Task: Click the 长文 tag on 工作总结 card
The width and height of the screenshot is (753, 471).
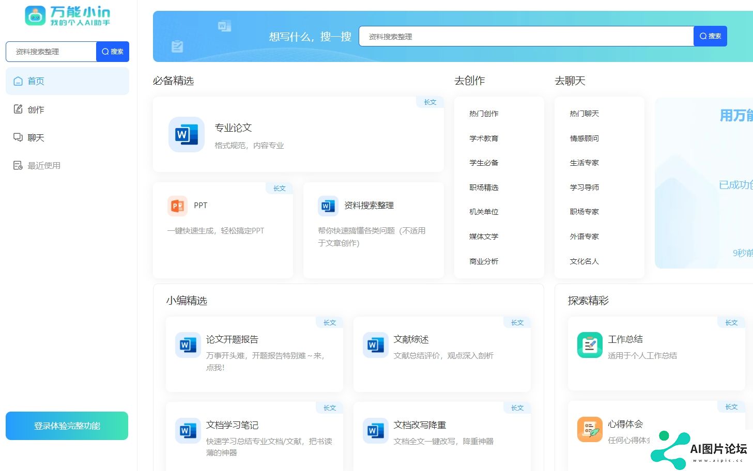Action: [x=731, y=323]
